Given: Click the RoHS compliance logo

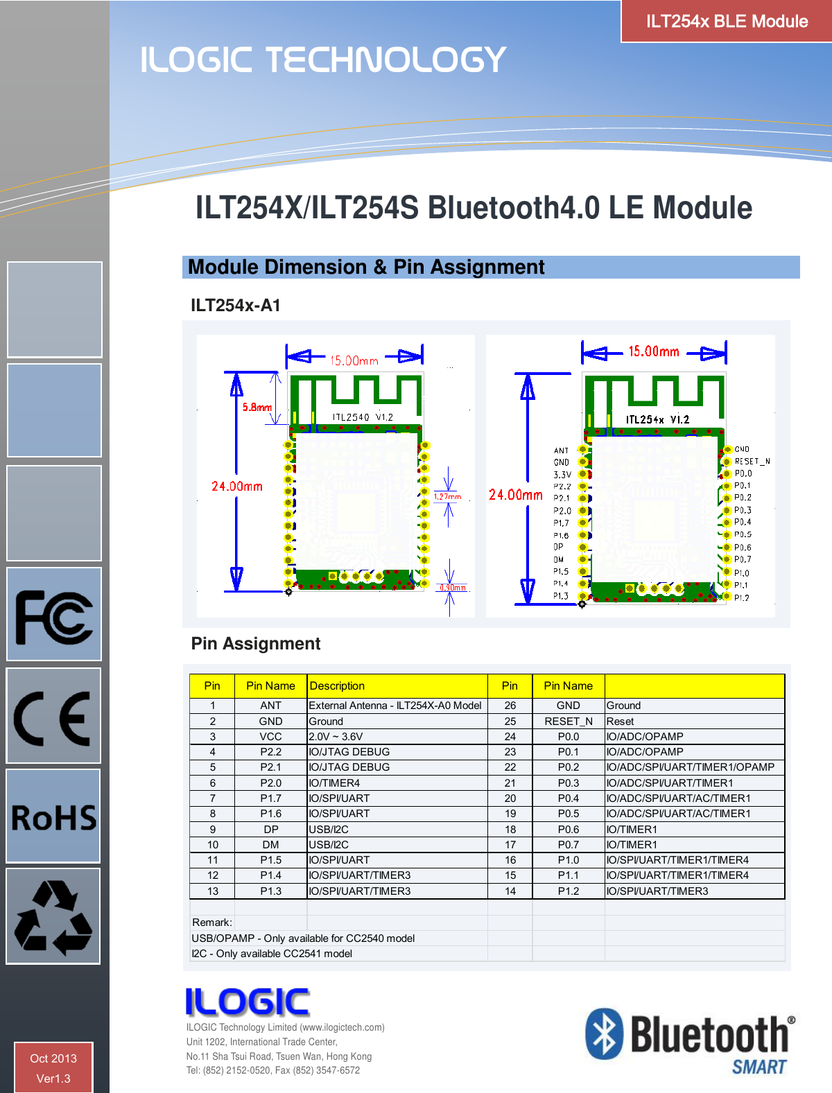Looking at the screenshot, I should tap(53, 816).
